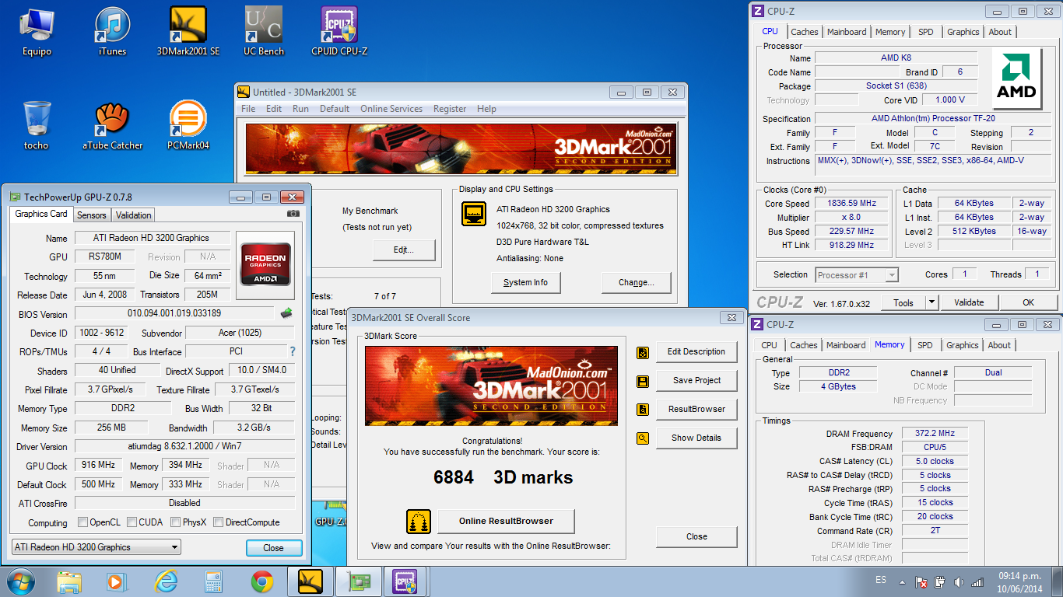Image resolution: width=1063 pixels, height=597 pixels.
Task: Select the 6884 3D marks score text
Action: [503, 477]
